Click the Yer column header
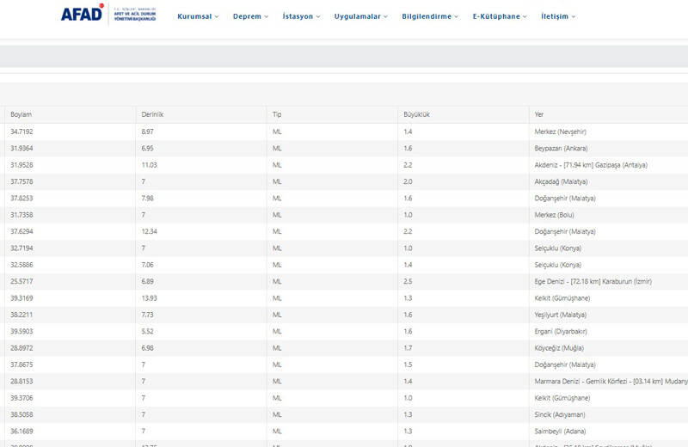Viewport: 688px width, 447px height. [539, 114]
